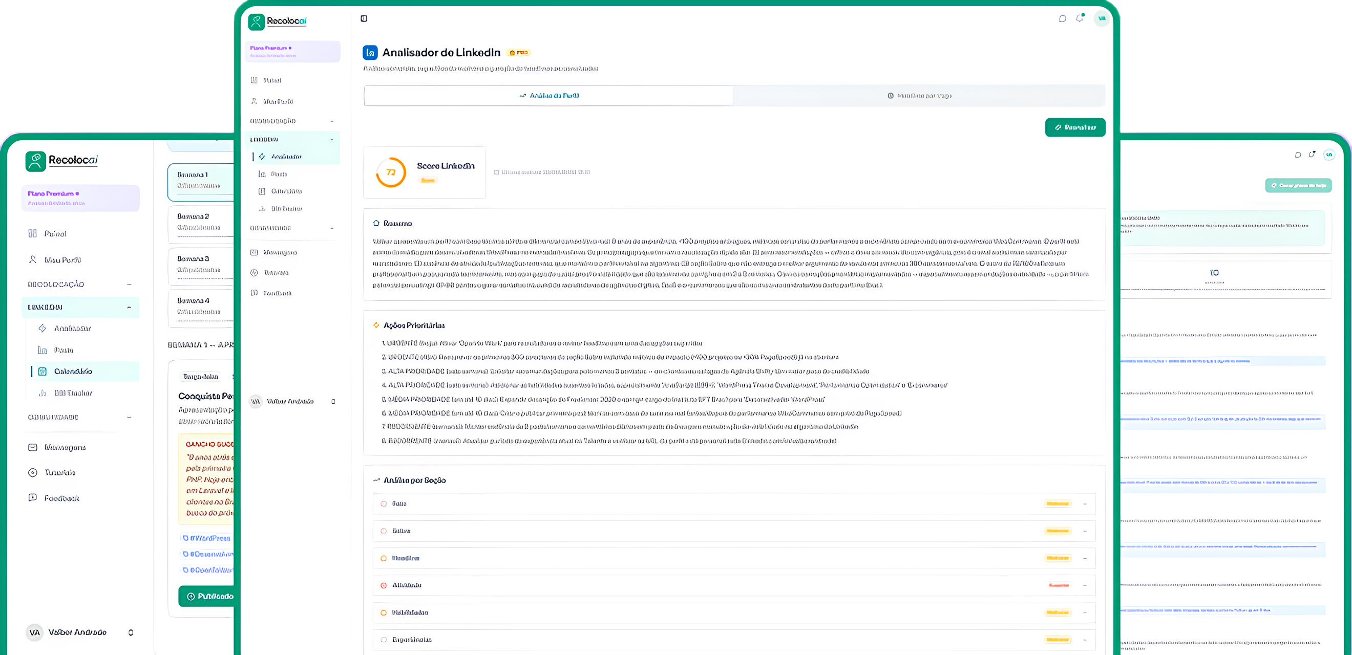The height and width of the screenshot is (655, 1352).
Task: Expand the fifth row under Análise por Seção
Action: click(734, 613)
